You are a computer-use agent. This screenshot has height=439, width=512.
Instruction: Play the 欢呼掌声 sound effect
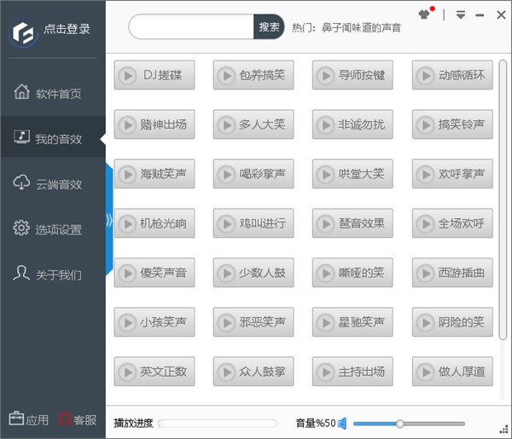[452, 174]
